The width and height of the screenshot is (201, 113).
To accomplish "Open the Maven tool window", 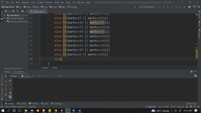I will [199, 14].
